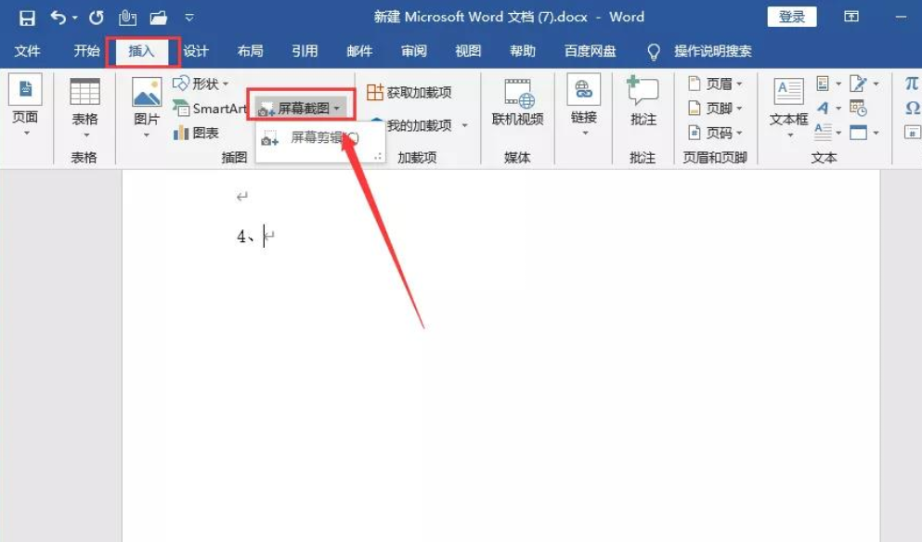Click the Omega symbol icon
The image size is (922, 542).
click(x=912, y=109)
